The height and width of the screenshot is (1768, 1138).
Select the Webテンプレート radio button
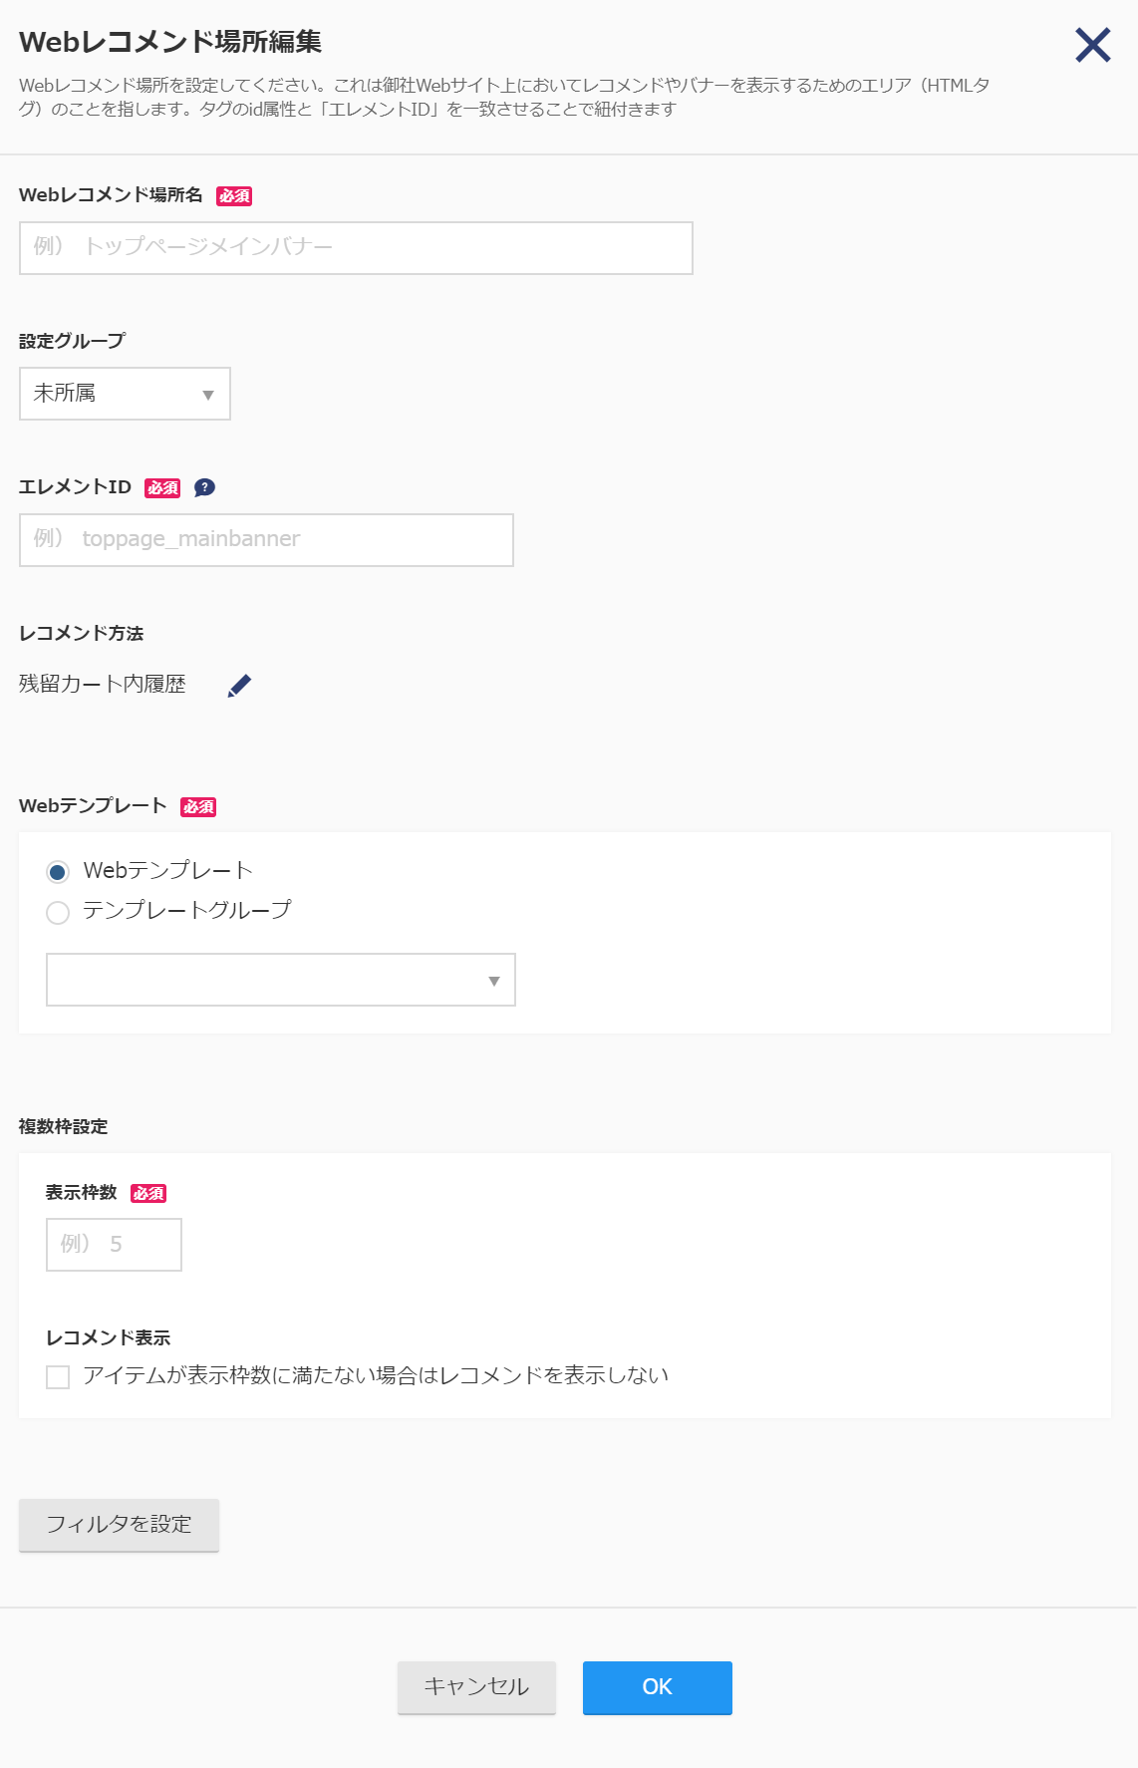point(58,872)
